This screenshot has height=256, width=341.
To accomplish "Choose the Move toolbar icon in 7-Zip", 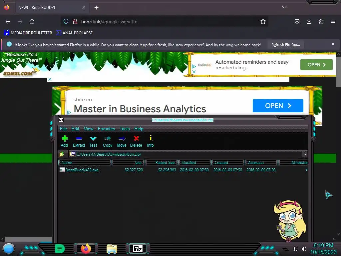I will coord(122,141).
